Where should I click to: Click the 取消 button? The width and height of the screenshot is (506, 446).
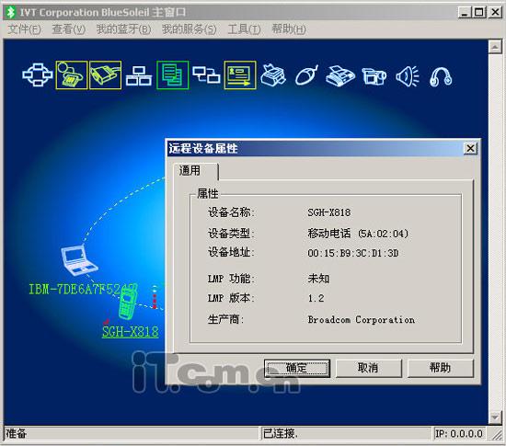click(369, 368)
